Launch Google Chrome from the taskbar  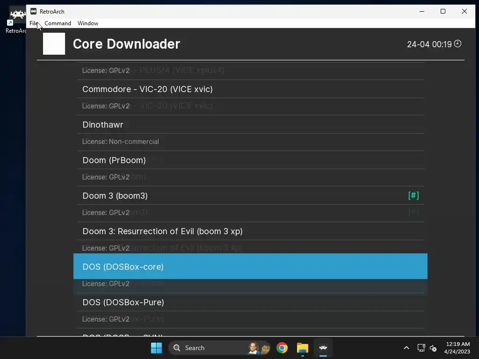click(x=282, y=348)
